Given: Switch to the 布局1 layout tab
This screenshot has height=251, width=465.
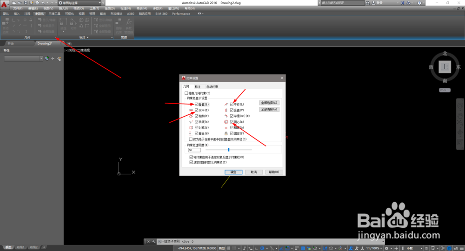Looking at the screenshot, I should click(x=20, y=247).
